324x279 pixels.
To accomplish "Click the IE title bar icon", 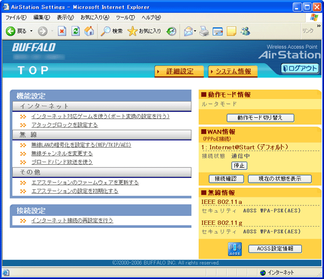I will pyautogui.click(x=6, y=7).
